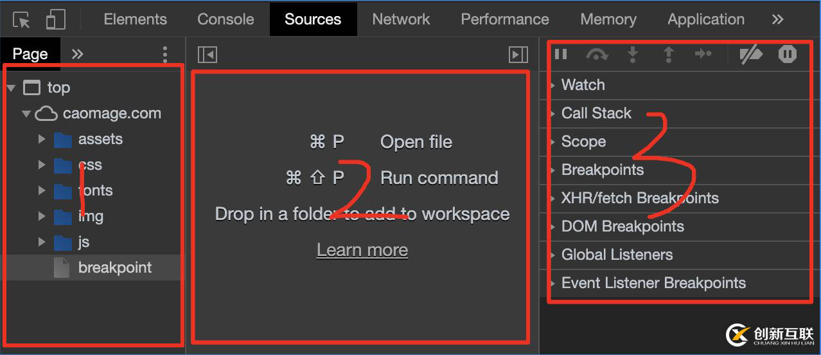Switch to the Network tab
821x355 pixels.
point(401,19)
